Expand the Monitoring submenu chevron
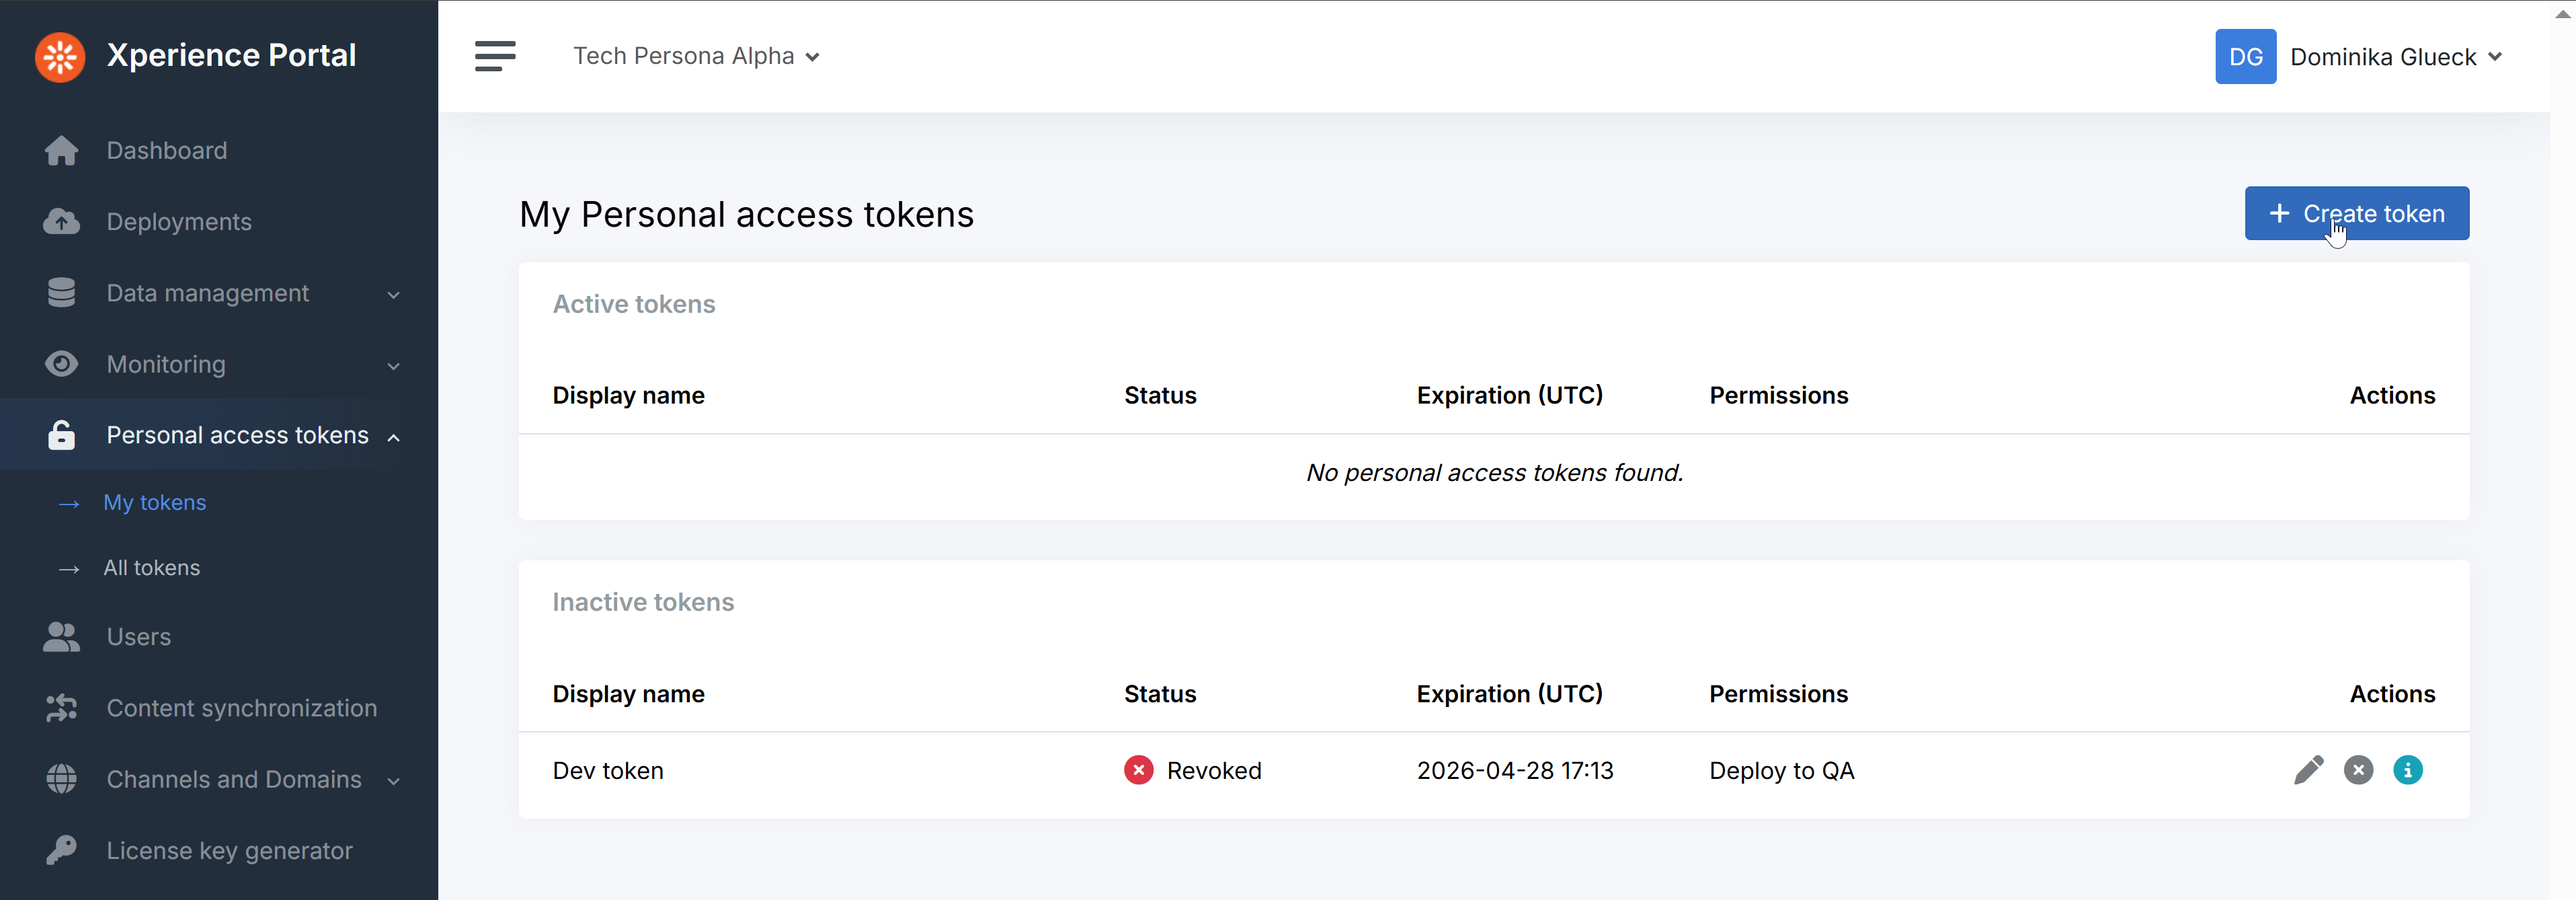 393,367
